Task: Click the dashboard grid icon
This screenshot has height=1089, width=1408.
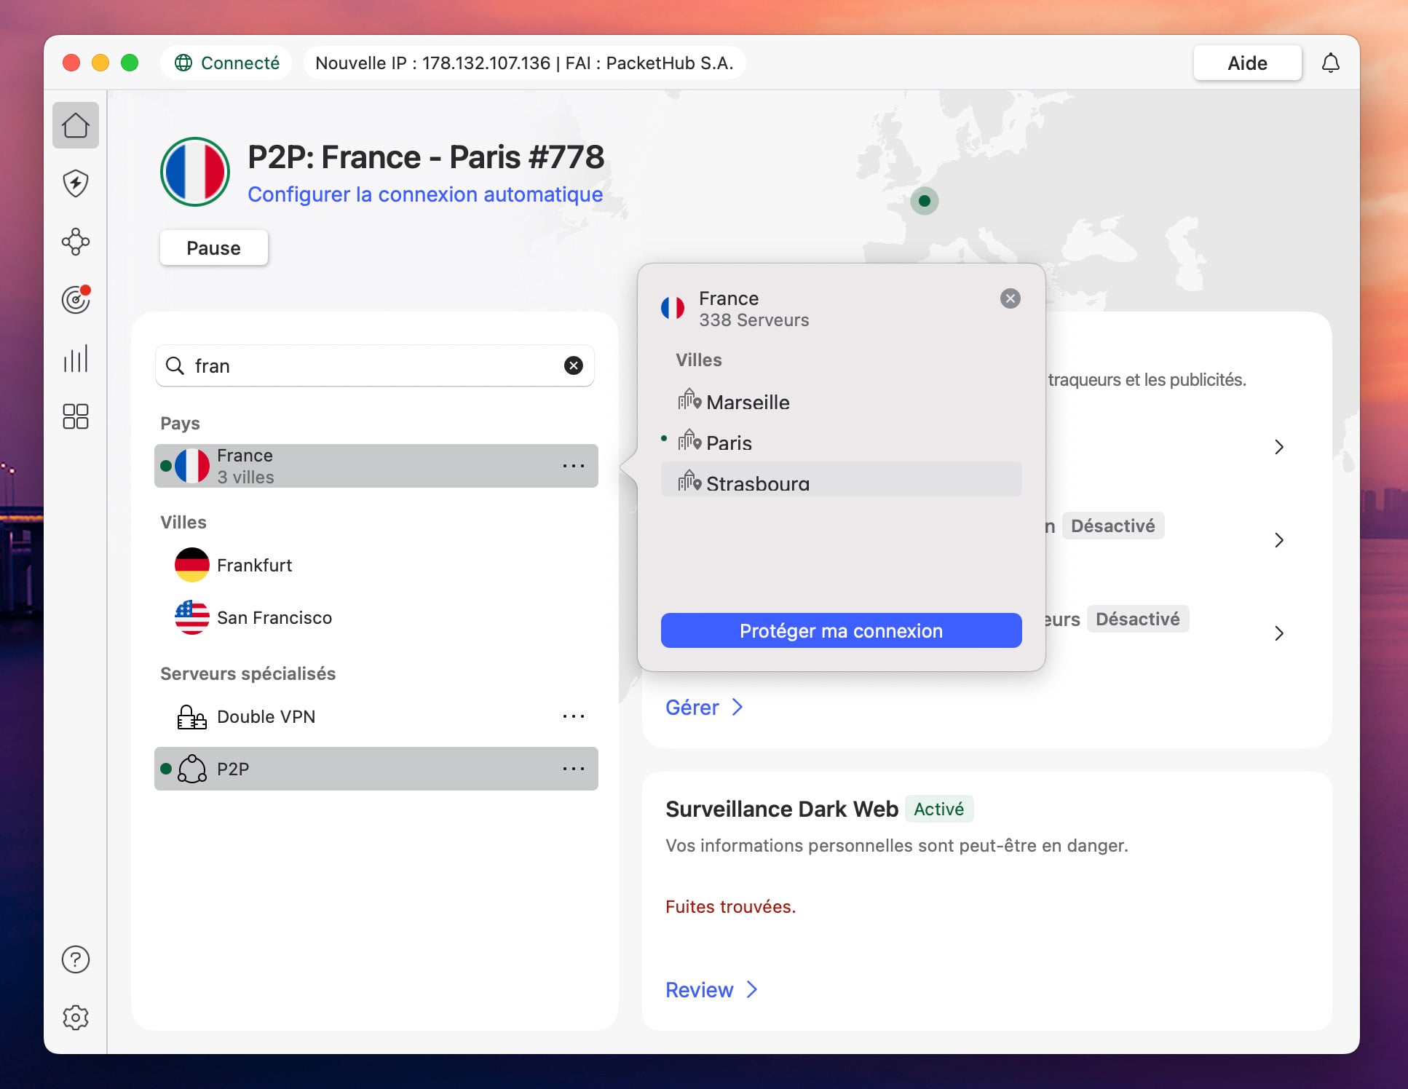Action: (76, 416)
